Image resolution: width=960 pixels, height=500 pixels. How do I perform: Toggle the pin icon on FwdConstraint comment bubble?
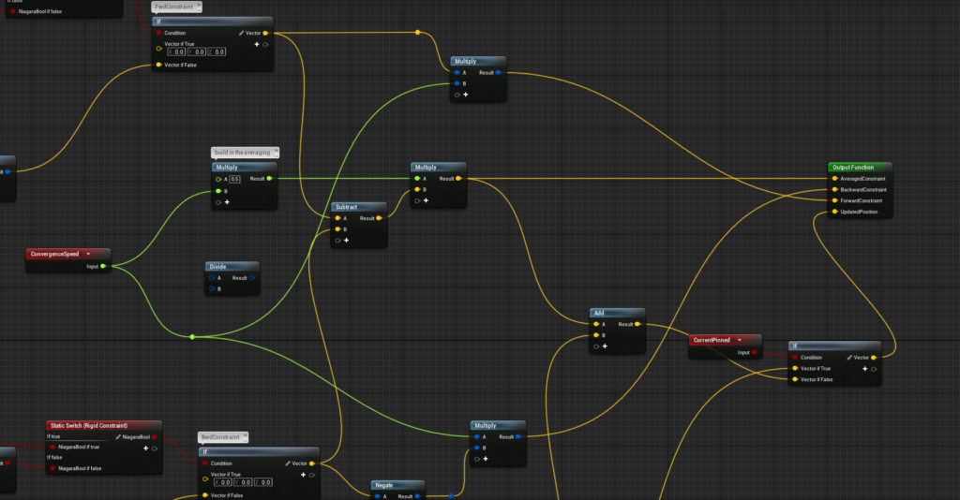(x=199, y=7)
